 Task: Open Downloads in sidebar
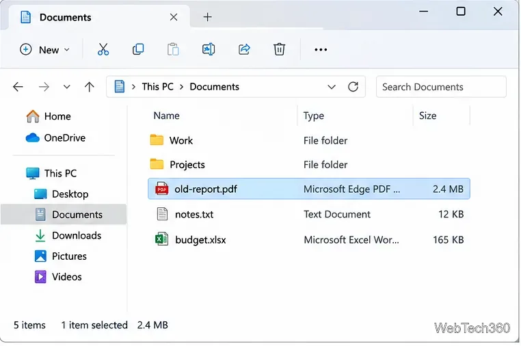tap(68, 235)
